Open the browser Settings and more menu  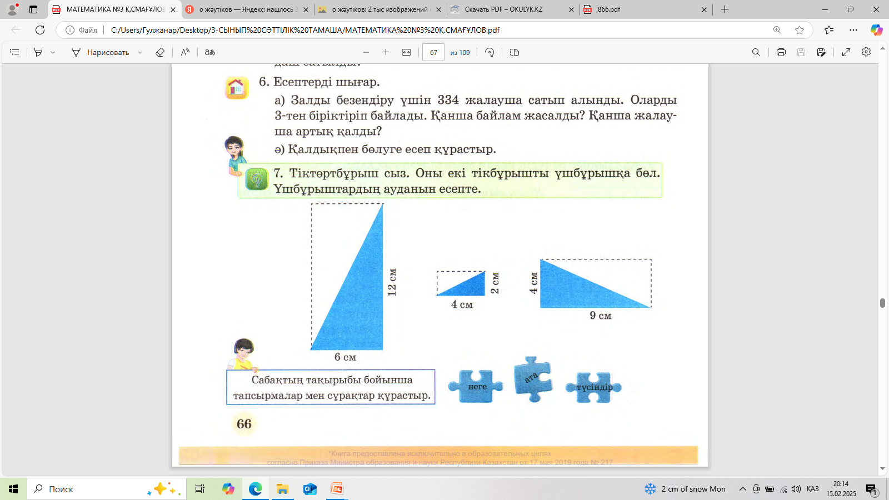[853, 30]
